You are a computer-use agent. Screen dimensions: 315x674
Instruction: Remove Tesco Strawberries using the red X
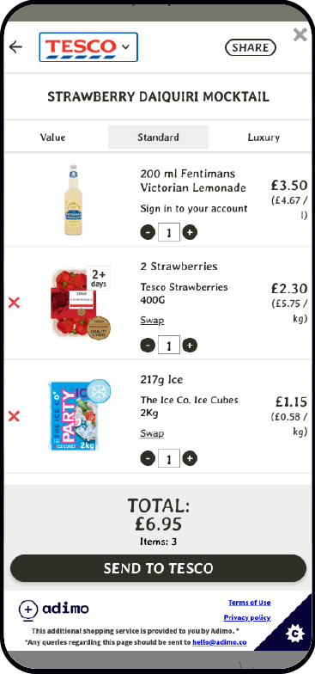pyautogui.click(x=14, y=303)
